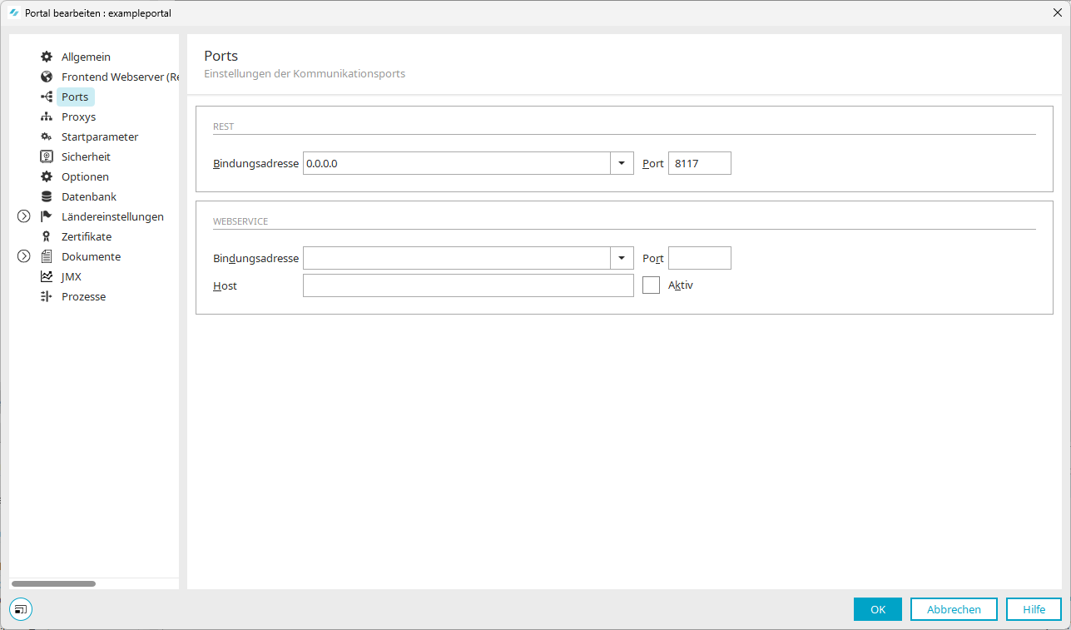Expand the Ländereinstellungen tree node
The height and width of the screenshot is (630, 1071).
[23, 216]
